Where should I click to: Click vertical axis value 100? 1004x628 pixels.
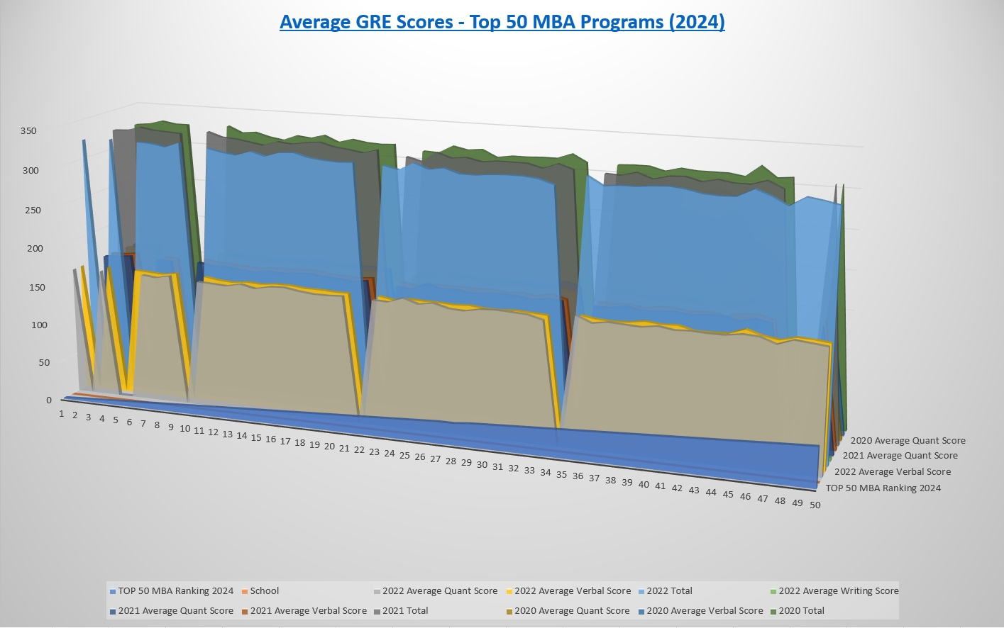40,325
